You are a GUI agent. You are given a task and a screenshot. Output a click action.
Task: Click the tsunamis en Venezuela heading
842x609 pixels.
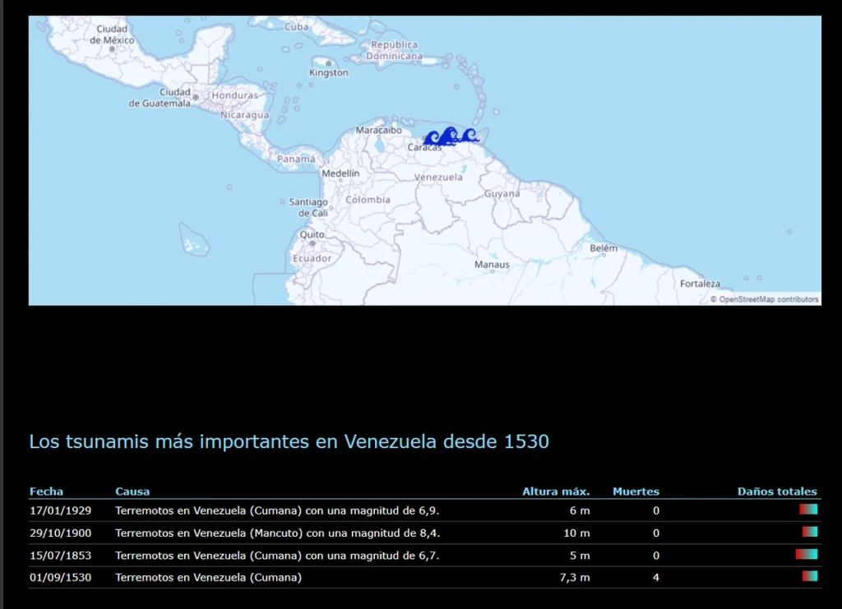tap(289, 441)
